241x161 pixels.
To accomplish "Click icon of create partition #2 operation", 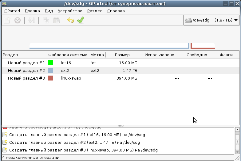I will pyautogui.click(x=5, y=142).
